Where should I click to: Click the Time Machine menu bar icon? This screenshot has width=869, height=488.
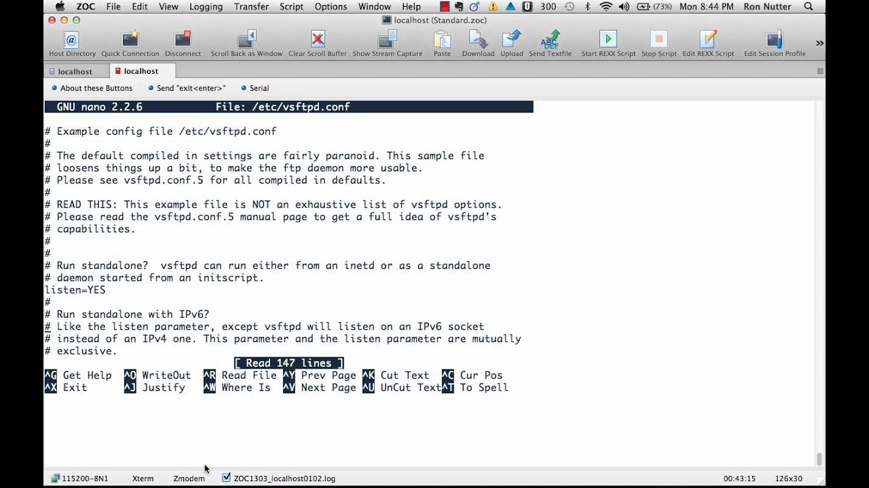click(569, 7)
